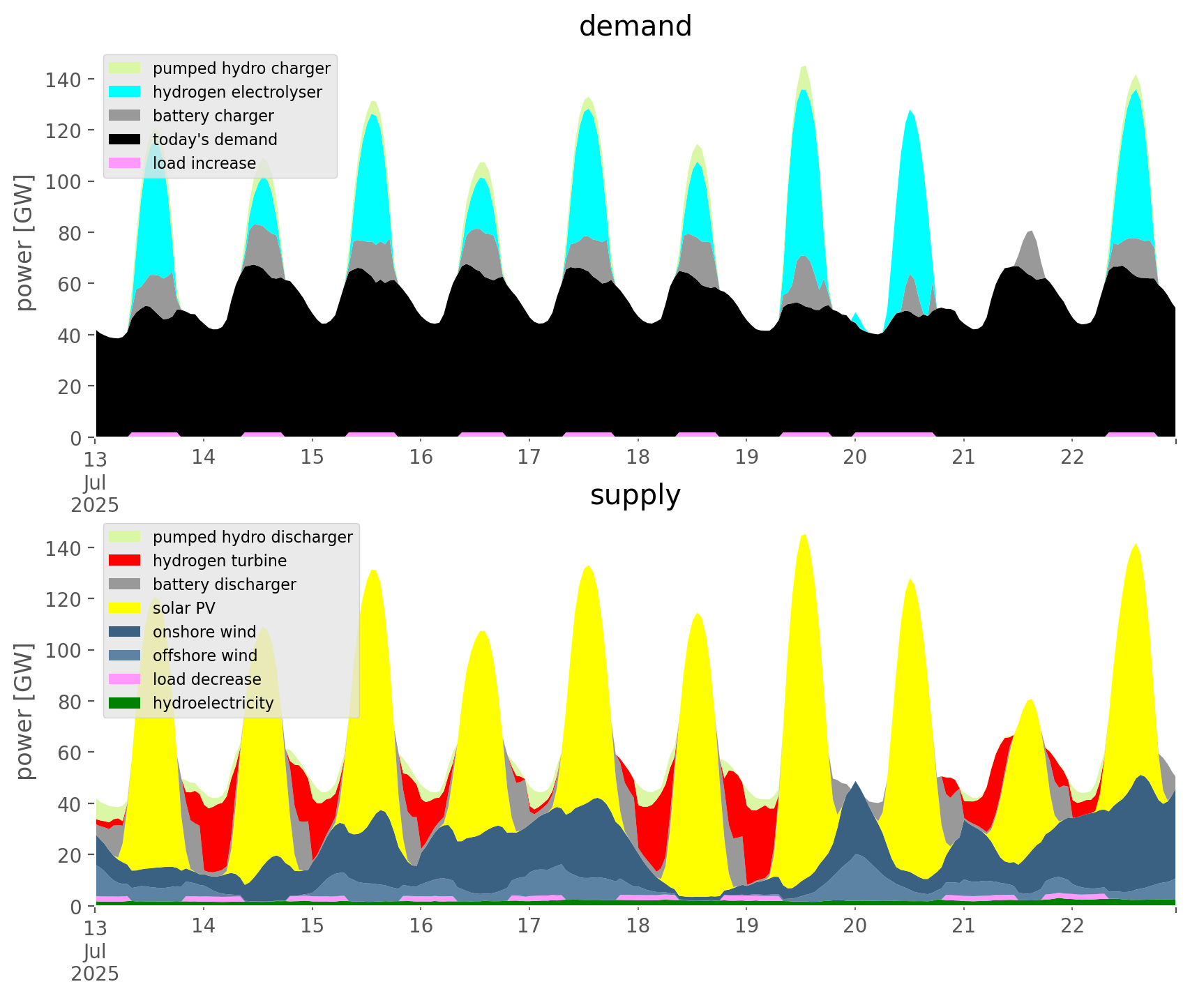Select the pumped hydro charger legend label
1190x998 pixels.
(241, 68)
